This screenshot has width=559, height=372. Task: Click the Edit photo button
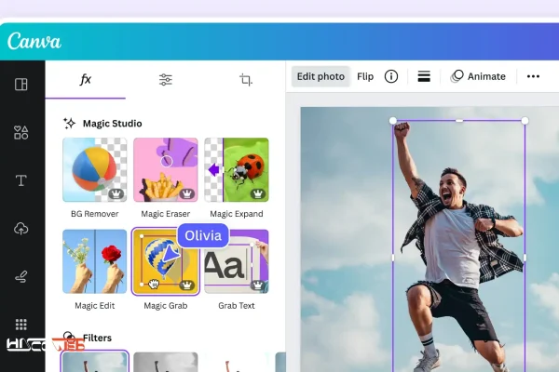[x=320, y=76]
